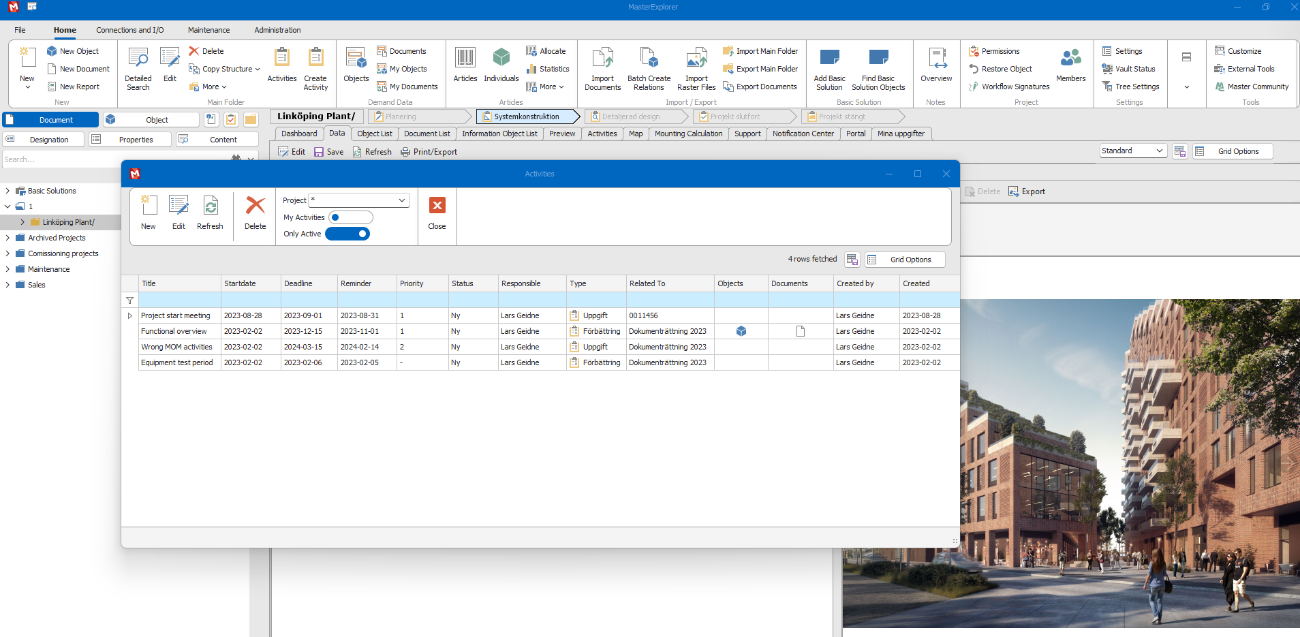Expand the Project start meeting row
Screen dimensions: 1300x637
pyautogui.click(x=129, y=315)
